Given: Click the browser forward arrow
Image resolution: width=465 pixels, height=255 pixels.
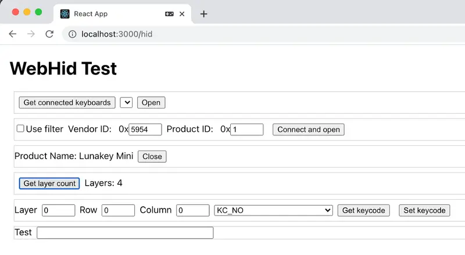Looking at the screenshot, I should pos(31,34).
